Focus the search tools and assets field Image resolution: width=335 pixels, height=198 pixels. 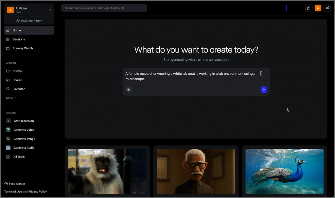pyautogui.click(x=104, y=8)
